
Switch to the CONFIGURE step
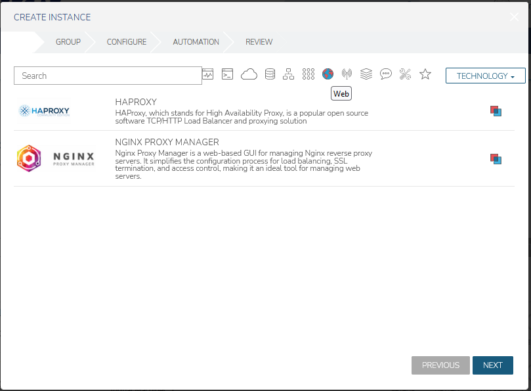pyautogui.click(x=127, y=42)
